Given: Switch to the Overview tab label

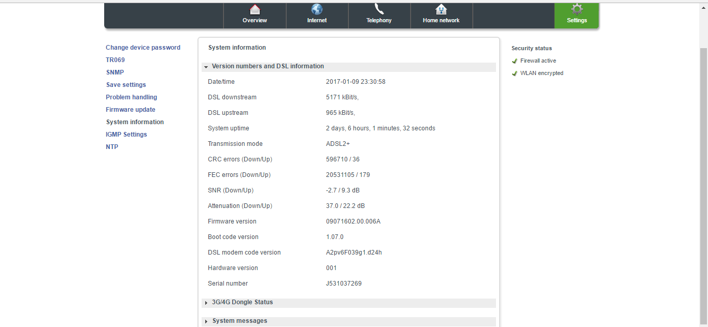Looking at the screenshot, I should click(x=254, y=21).
